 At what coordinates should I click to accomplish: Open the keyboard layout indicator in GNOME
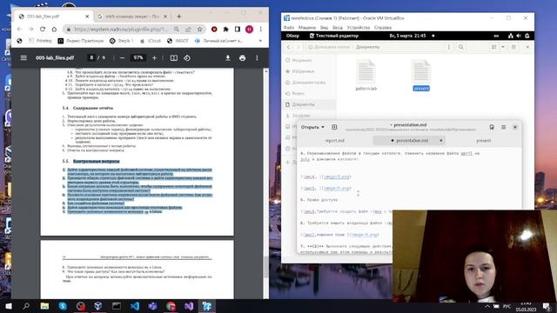click(496, 36)
